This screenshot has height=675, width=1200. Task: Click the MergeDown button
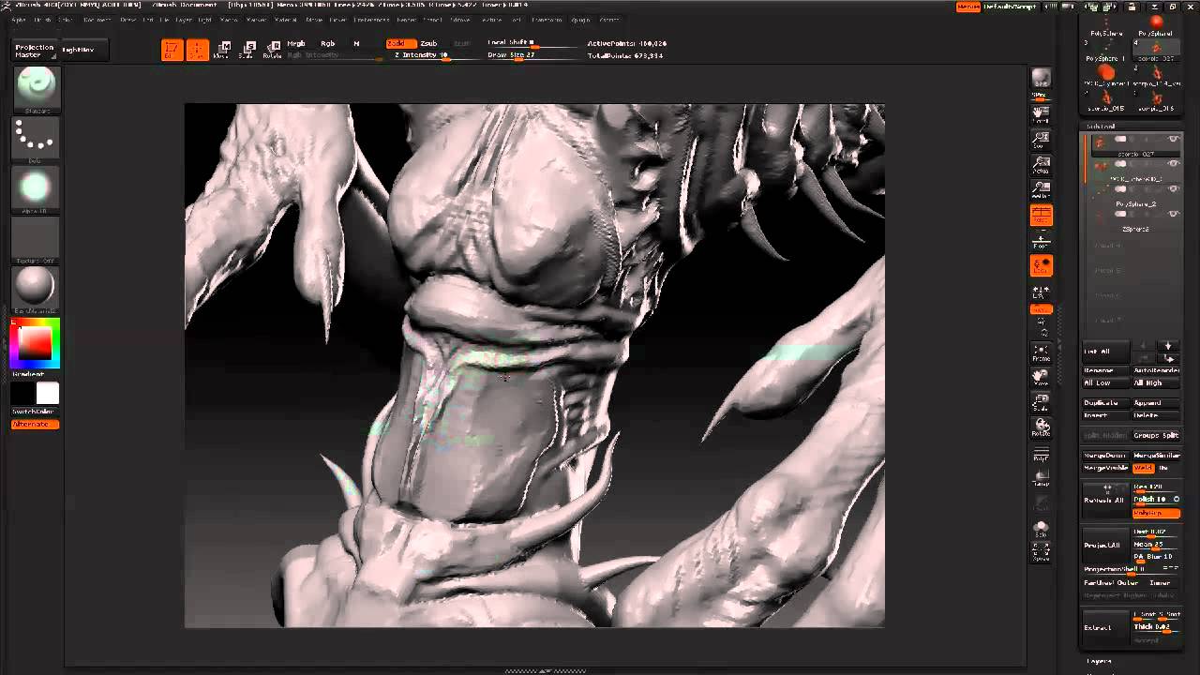click(1105, 456)
